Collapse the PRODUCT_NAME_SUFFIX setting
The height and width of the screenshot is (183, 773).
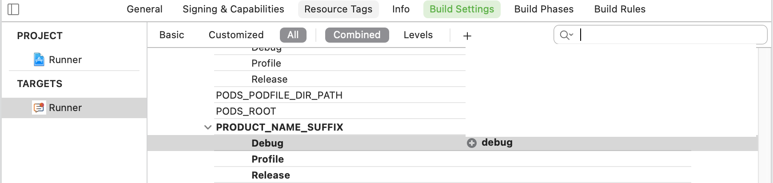click(207, 127)
